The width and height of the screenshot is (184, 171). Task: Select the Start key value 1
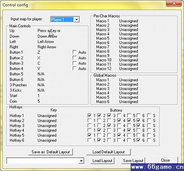[x=39, y=95]
